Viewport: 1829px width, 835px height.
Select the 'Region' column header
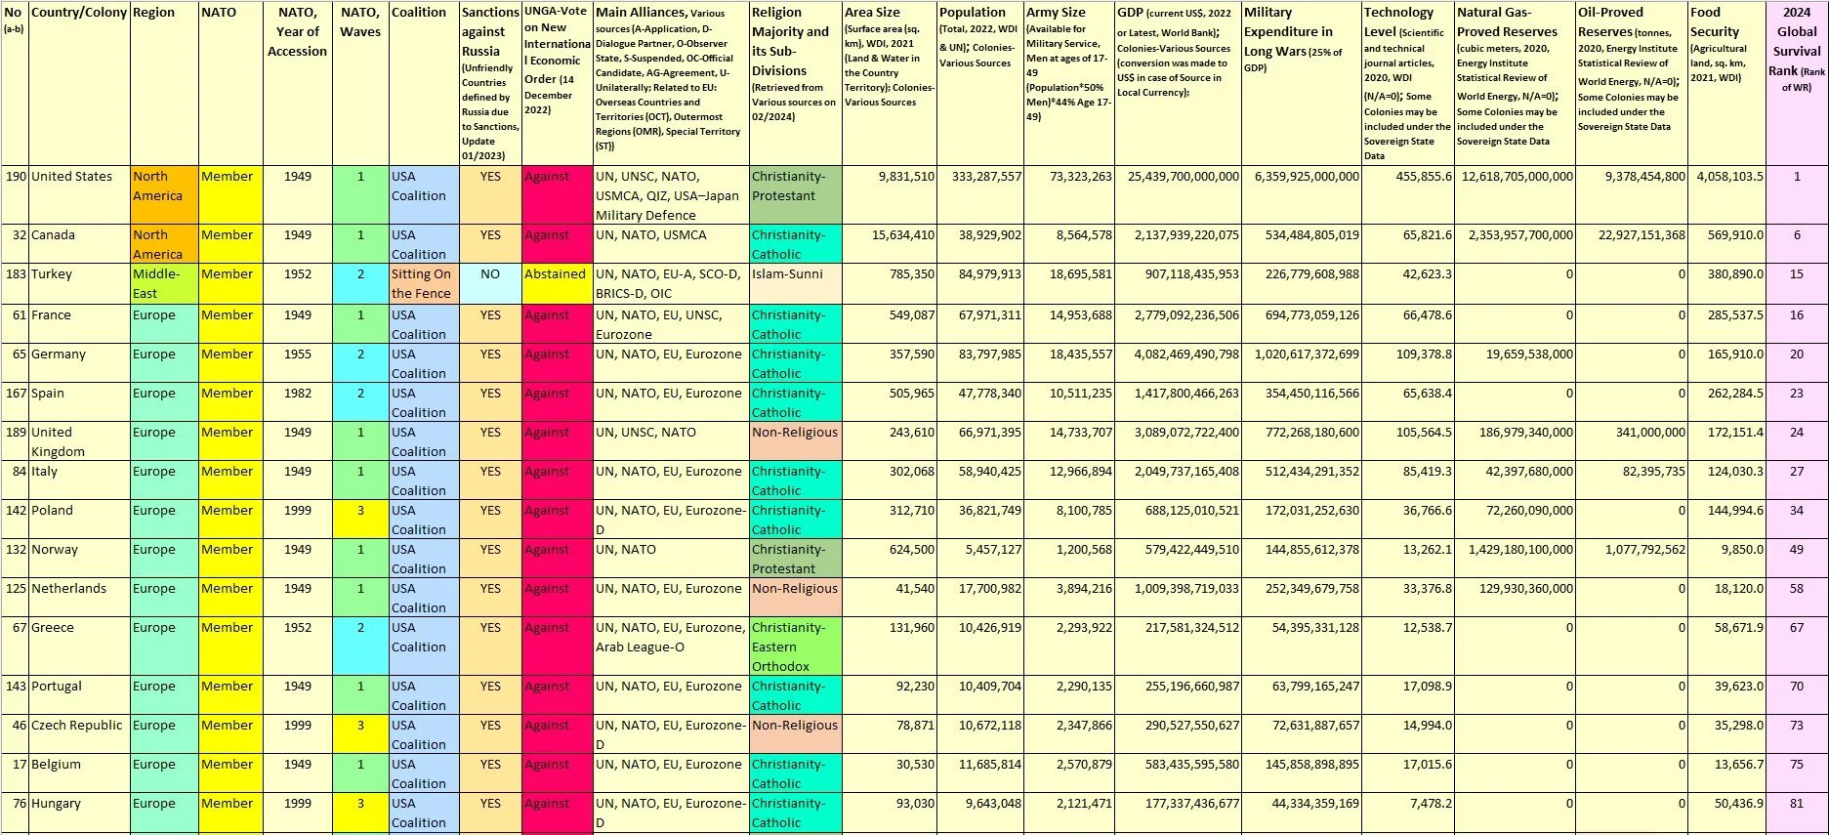[164, 83]
